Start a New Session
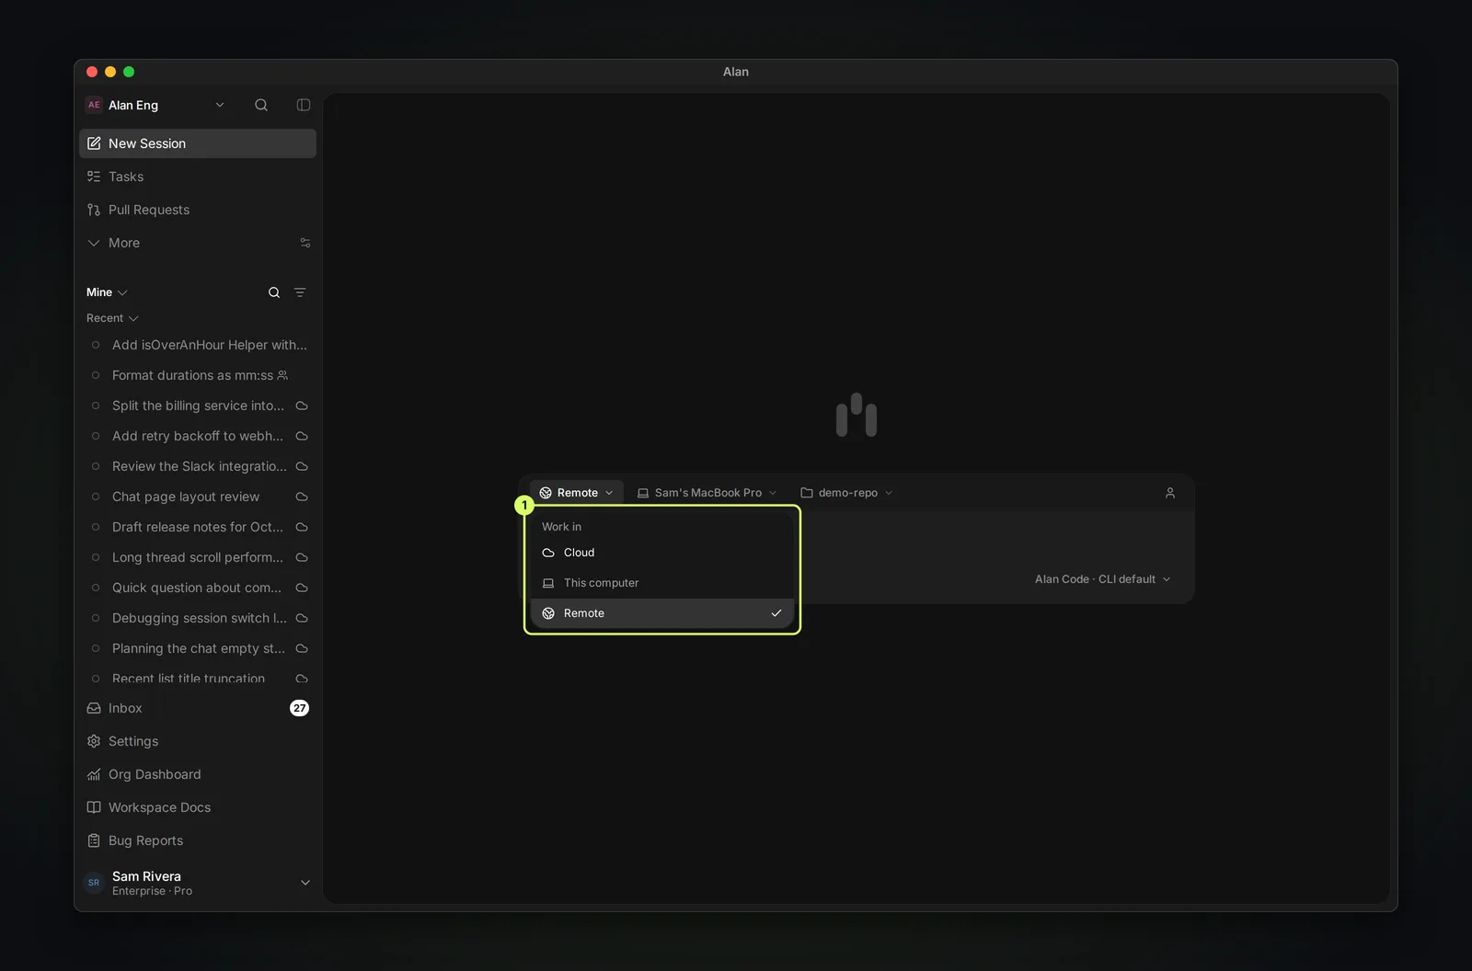Image resolution: width=1472 pixels, height=971 pixels. pyautogui.click(x=198, y=143)
